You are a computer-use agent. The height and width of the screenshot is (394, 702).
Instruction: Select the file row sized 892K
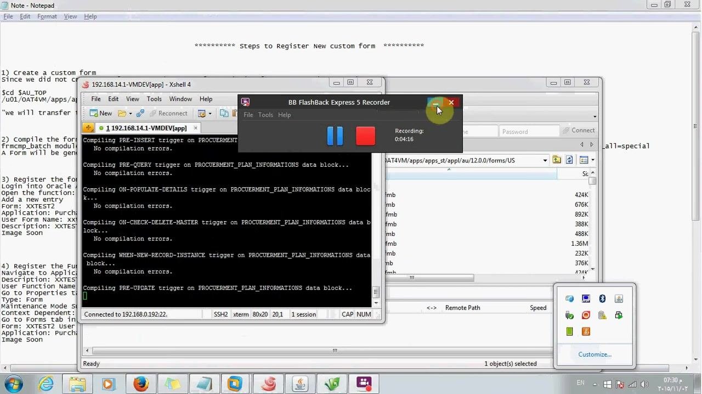pos(487,215)
